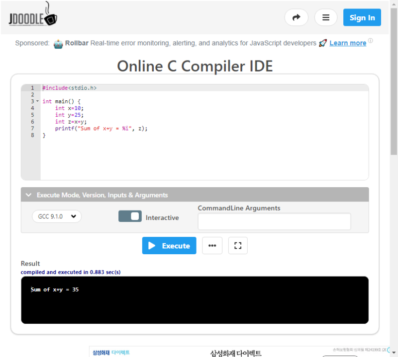Focus the CommandLine Arguments input field
398x357 pixels.
274,221
